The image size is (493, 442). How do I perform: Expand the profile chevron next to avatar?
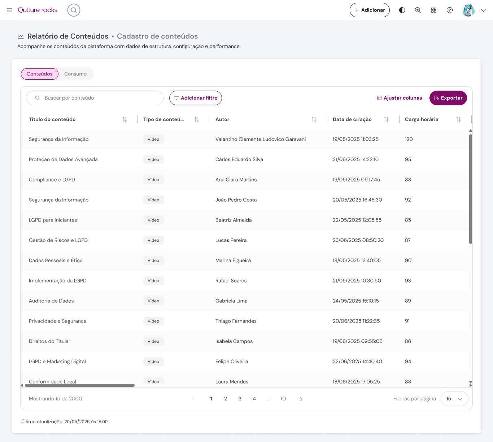(x=484, y=10)
